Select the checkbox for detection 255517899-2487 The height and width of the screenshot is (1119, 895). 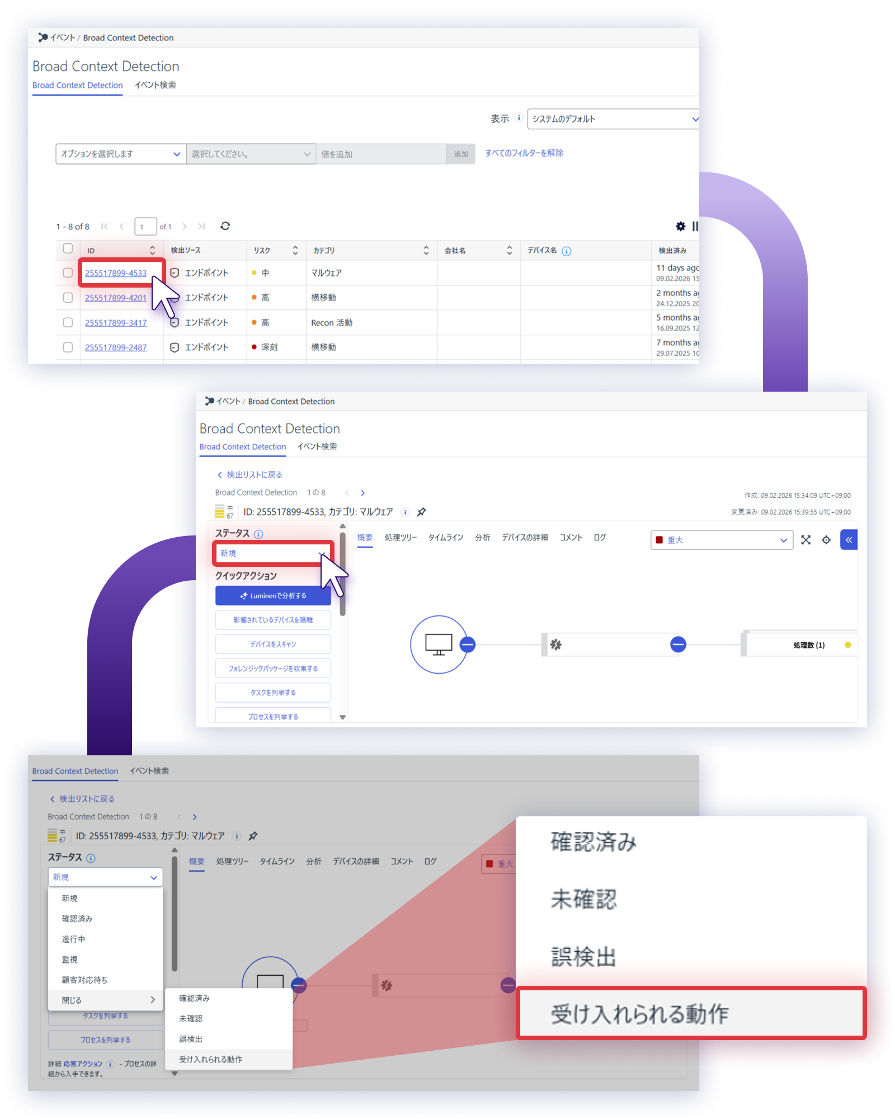68,347
